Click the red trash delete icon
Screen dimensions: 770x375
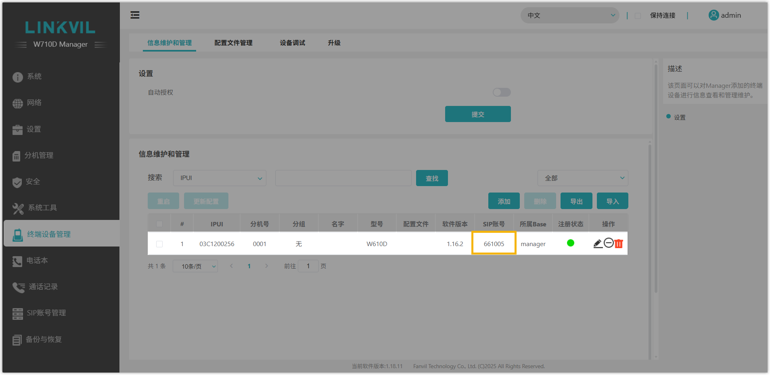coord(619,243)
